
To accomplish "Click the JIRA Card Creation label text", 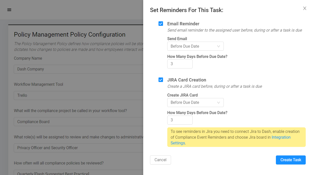I will click(x=187, y=80).
